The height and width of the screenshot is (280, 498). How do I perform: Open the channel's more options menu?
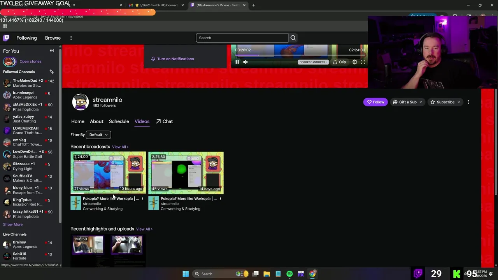point(468,102)
